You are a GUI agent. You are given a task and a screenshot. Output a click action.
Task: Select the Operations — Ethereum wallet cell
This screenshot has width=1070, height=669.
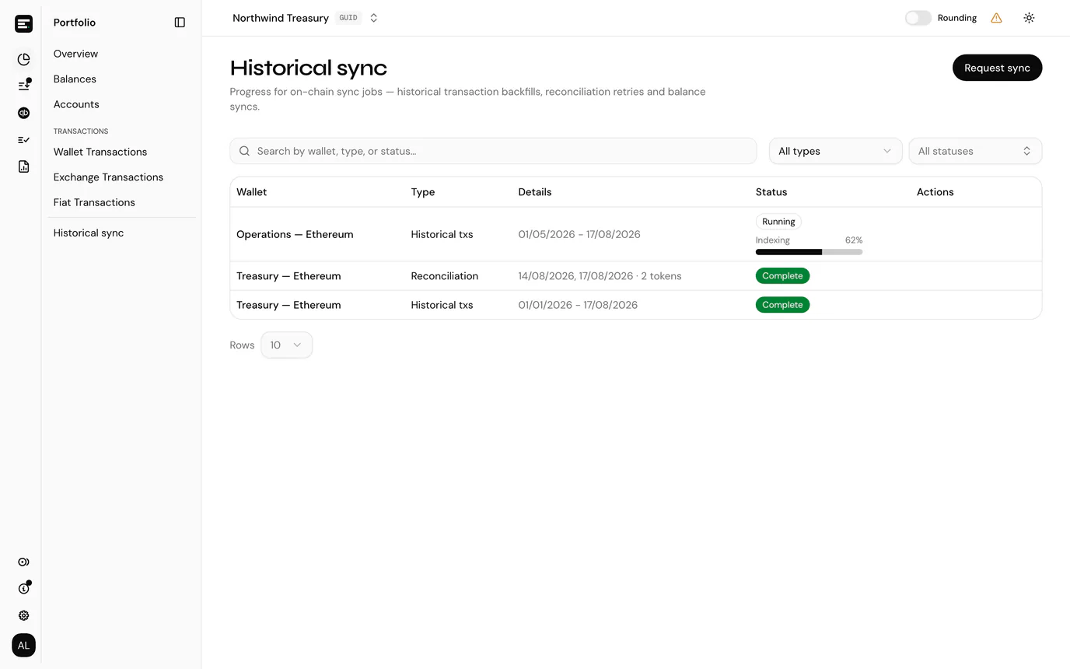(295, 234)
